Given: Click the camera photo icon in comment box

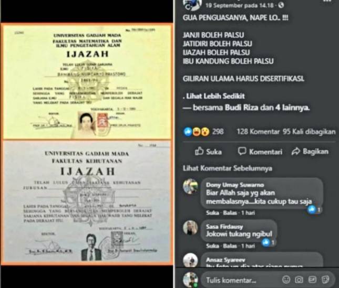Looking at the screenshot, I should pos(299,280).
